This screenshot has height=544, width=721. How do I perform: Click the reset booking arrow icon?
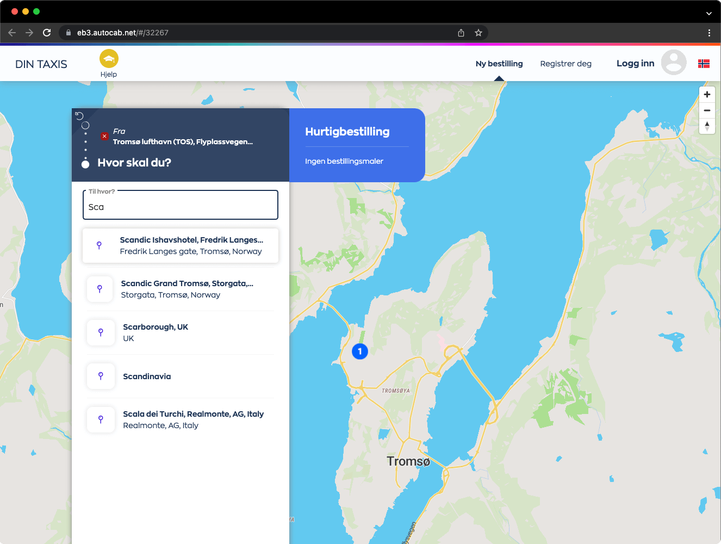[x=79, y=115]
